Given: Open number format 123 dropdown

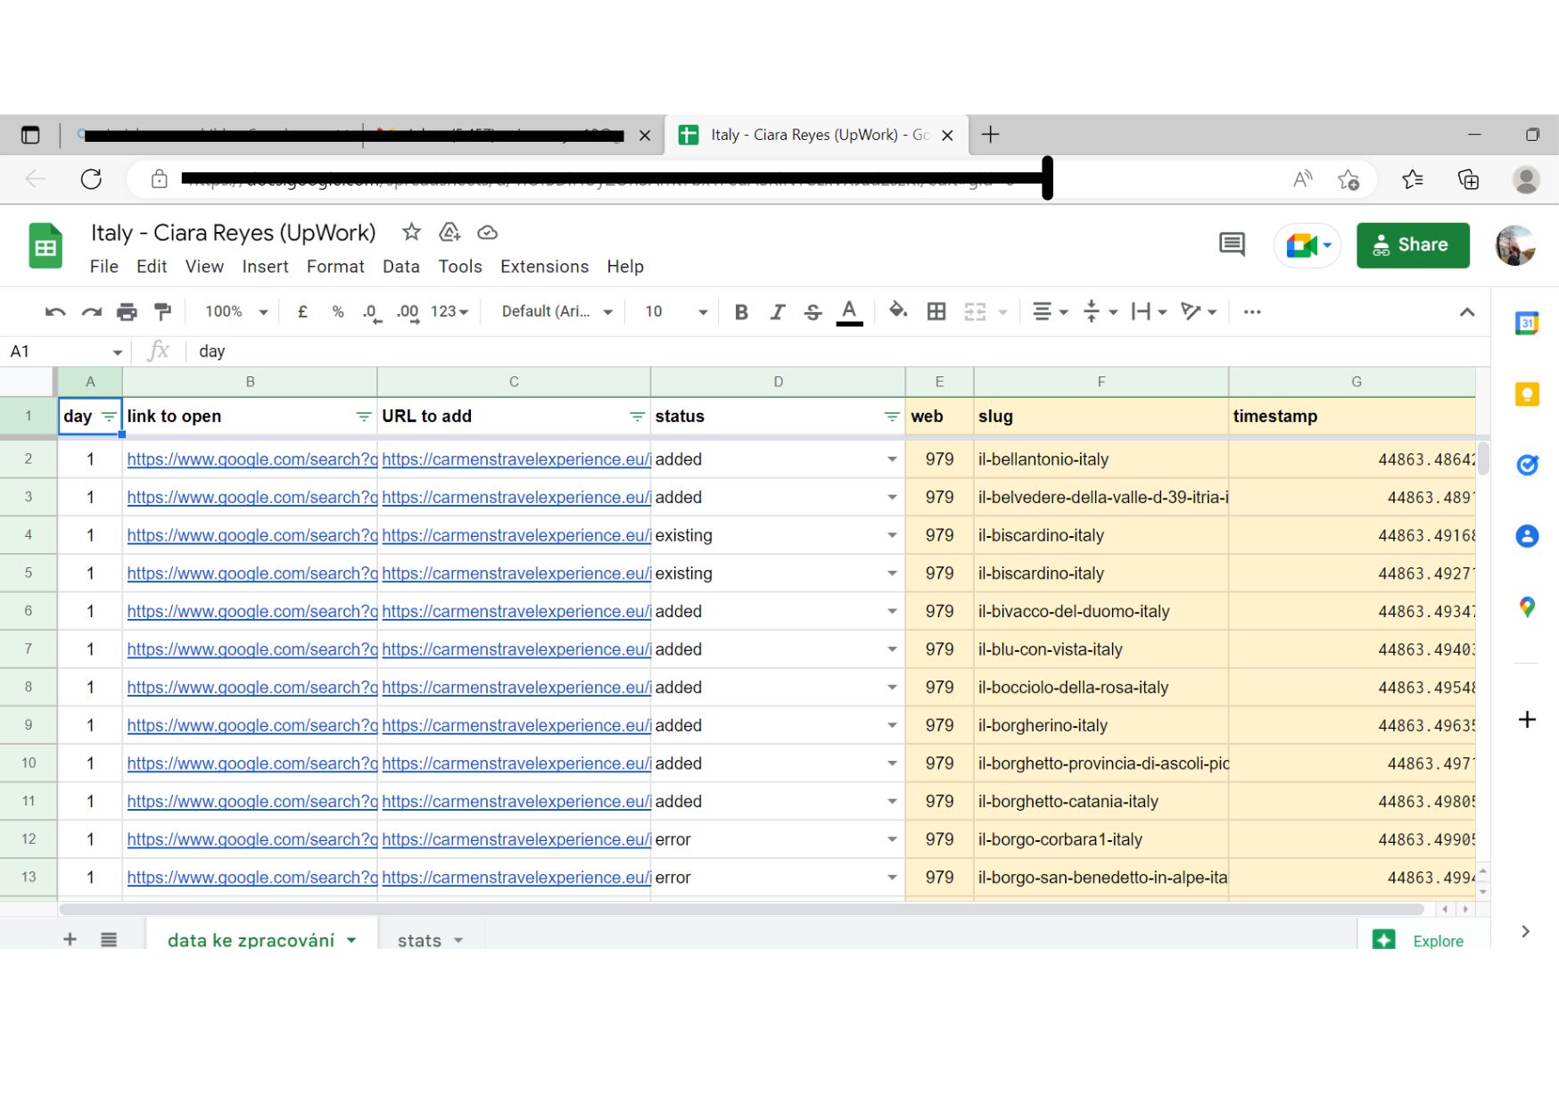Looking at the screenshot, I should [450, 311].
